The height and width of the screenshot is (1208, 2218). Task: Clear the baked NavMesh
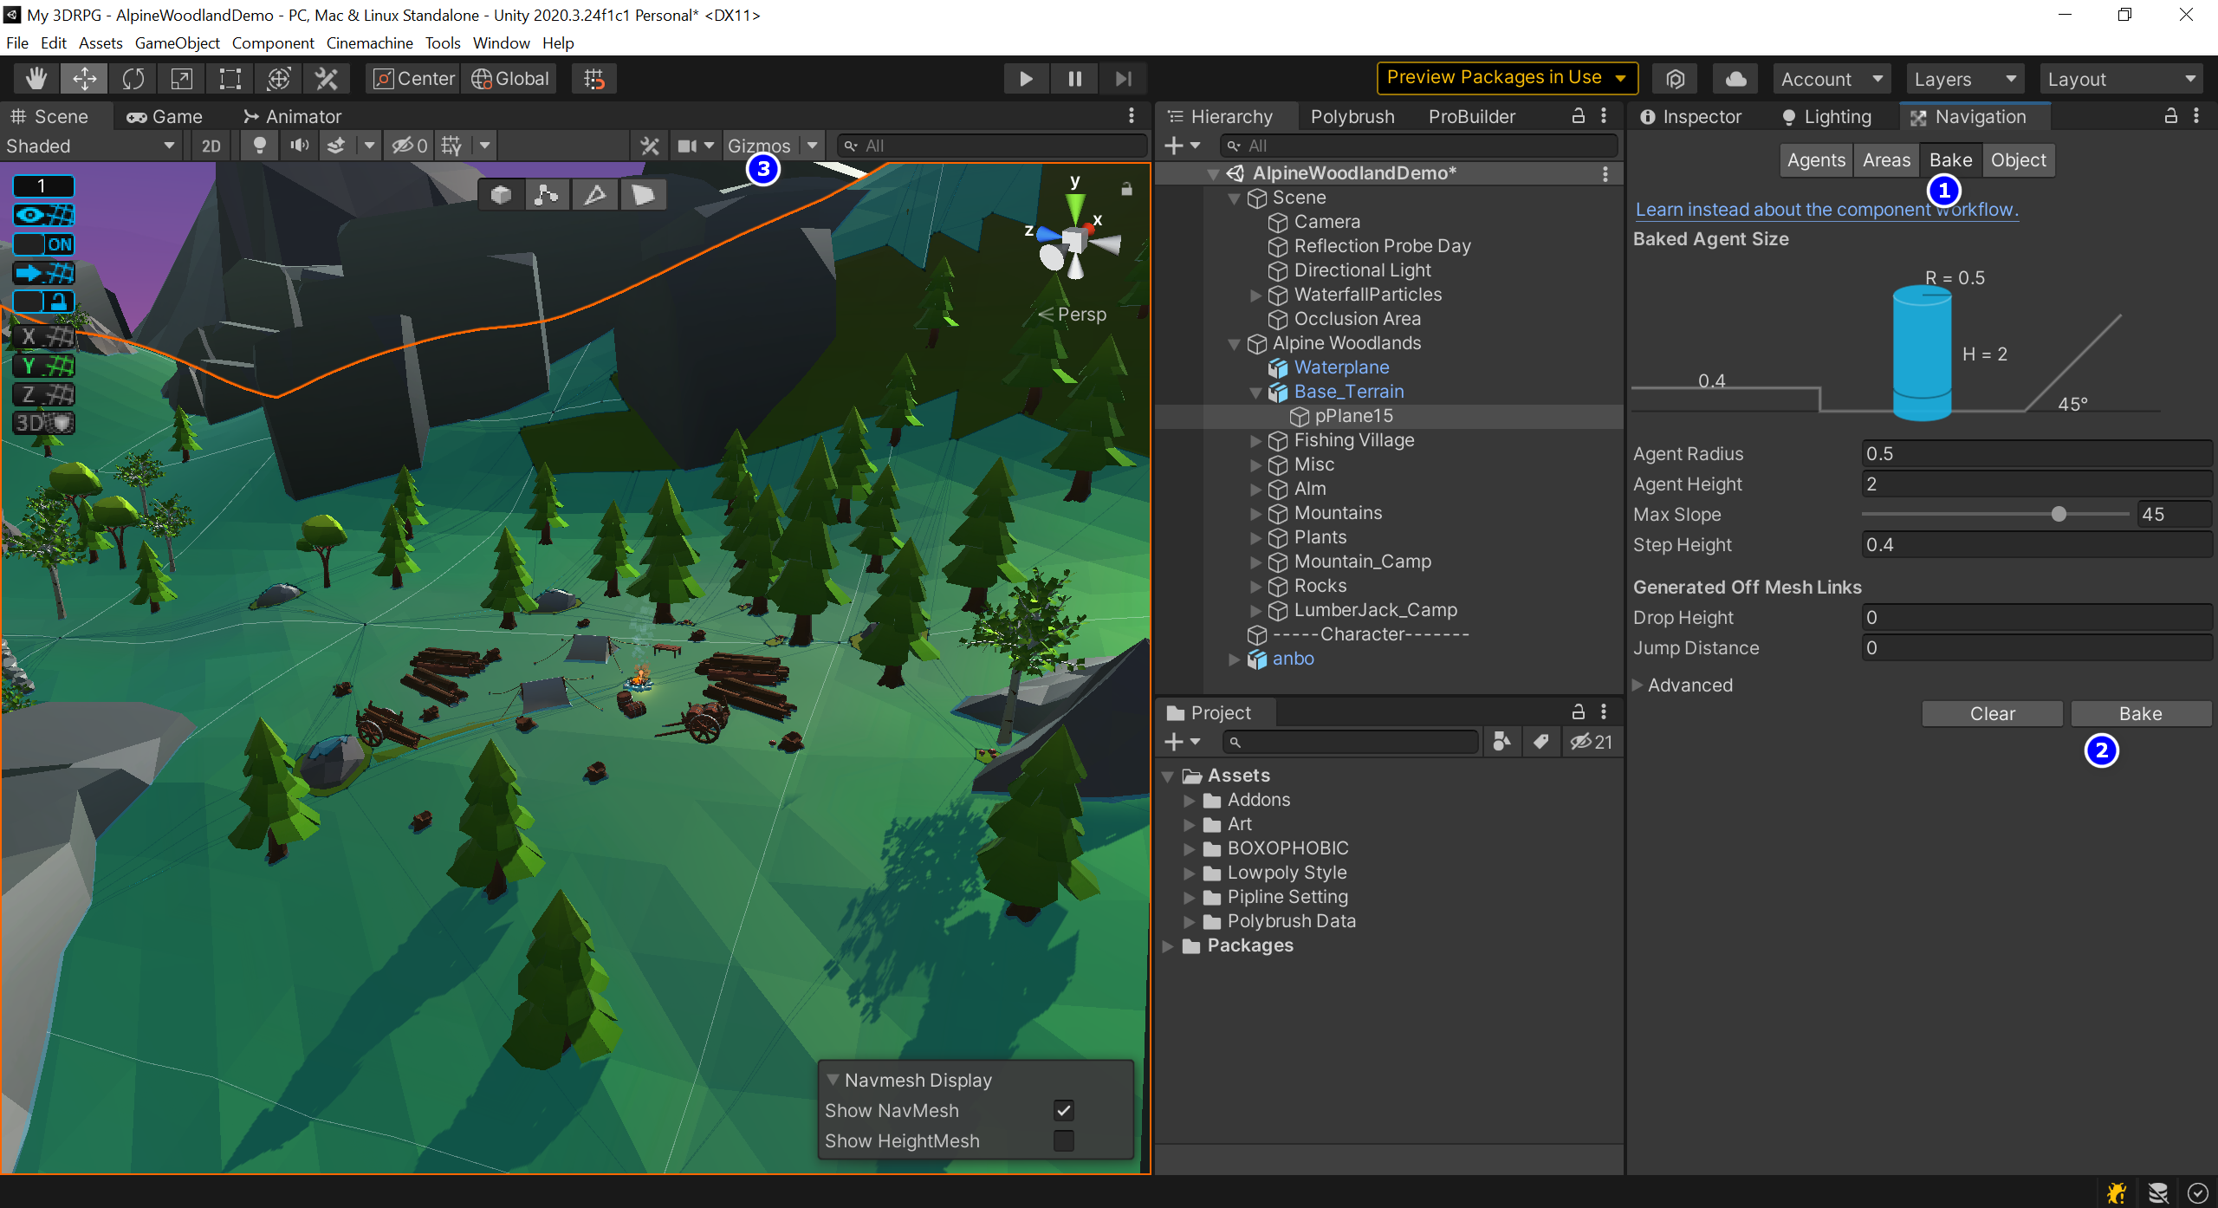pyautogui.click(x=1993, y=713)
